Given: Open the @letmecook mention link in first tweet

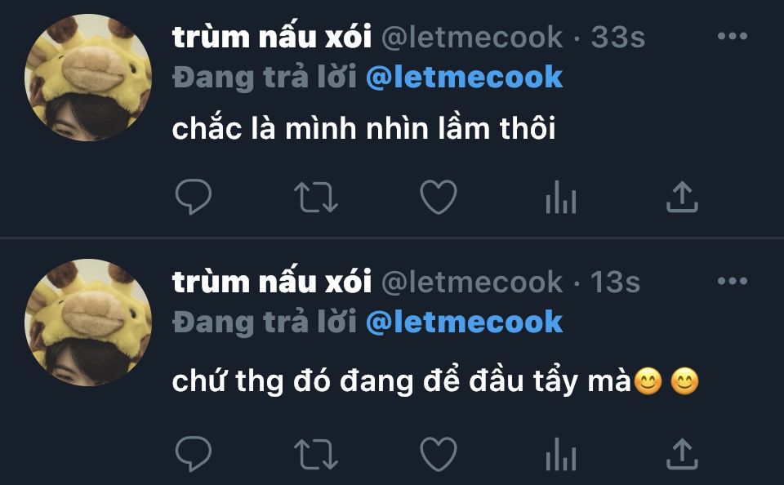Looking at the screenshot, I should (x=464, y=78).
